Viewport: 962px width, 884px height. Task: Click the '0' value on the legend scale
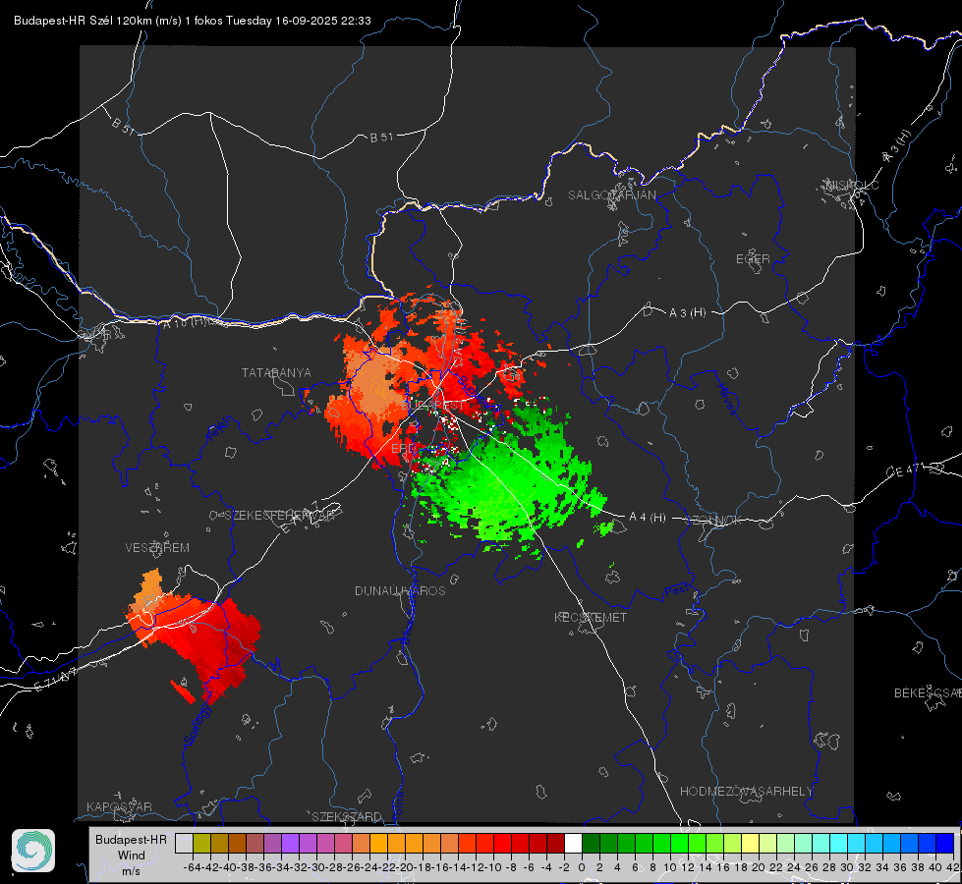[582, 867]
